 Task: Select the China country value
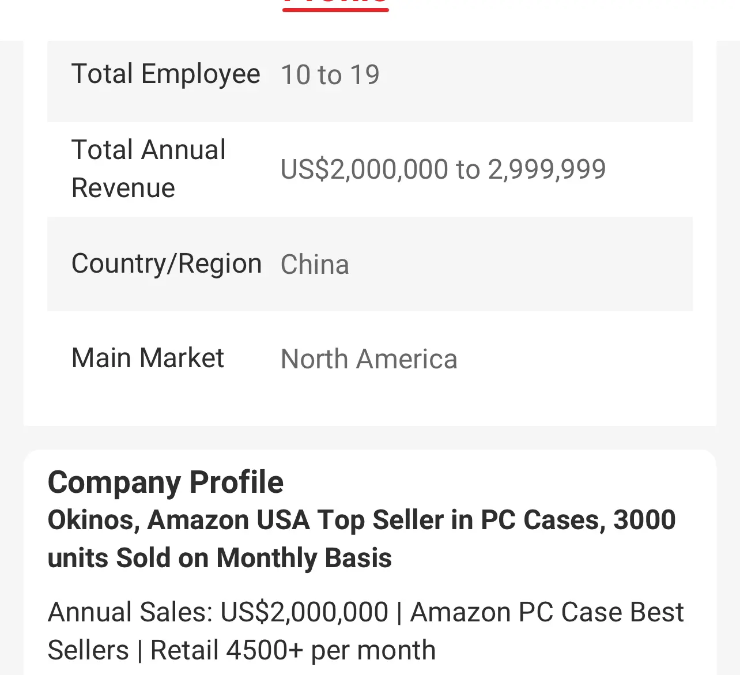point(315,265)
